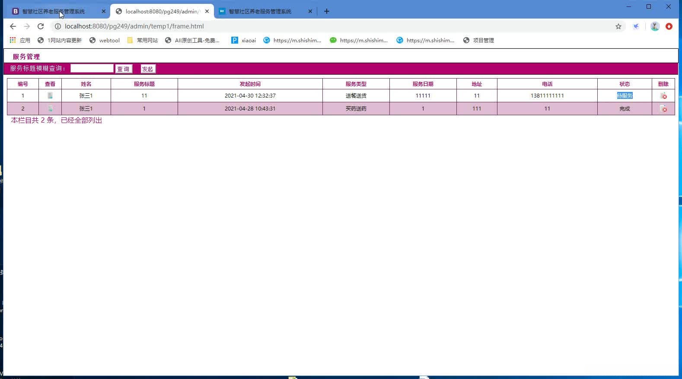This screenshot has width=682, height=379.
Task: Close the third 智慧社区养老服务管理系统 tab
Action: coord(310,11)
